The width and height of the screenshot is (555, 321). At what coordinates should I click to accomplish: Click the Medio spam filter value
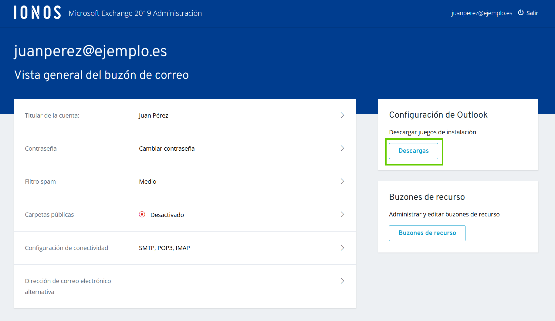coord(148,182)
